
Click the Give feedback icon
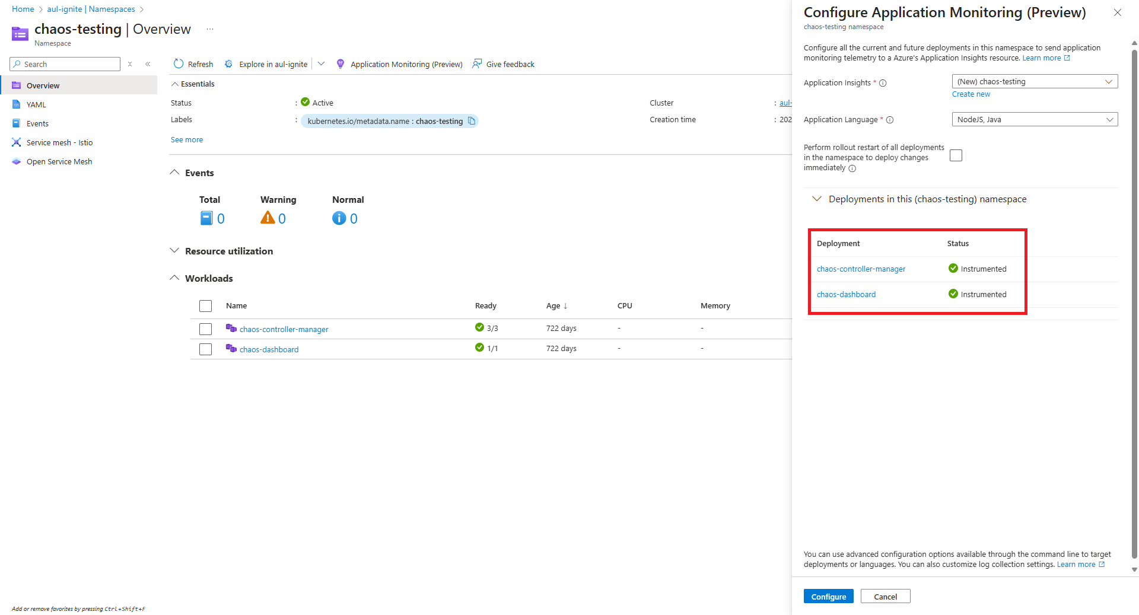click(477, 64)
